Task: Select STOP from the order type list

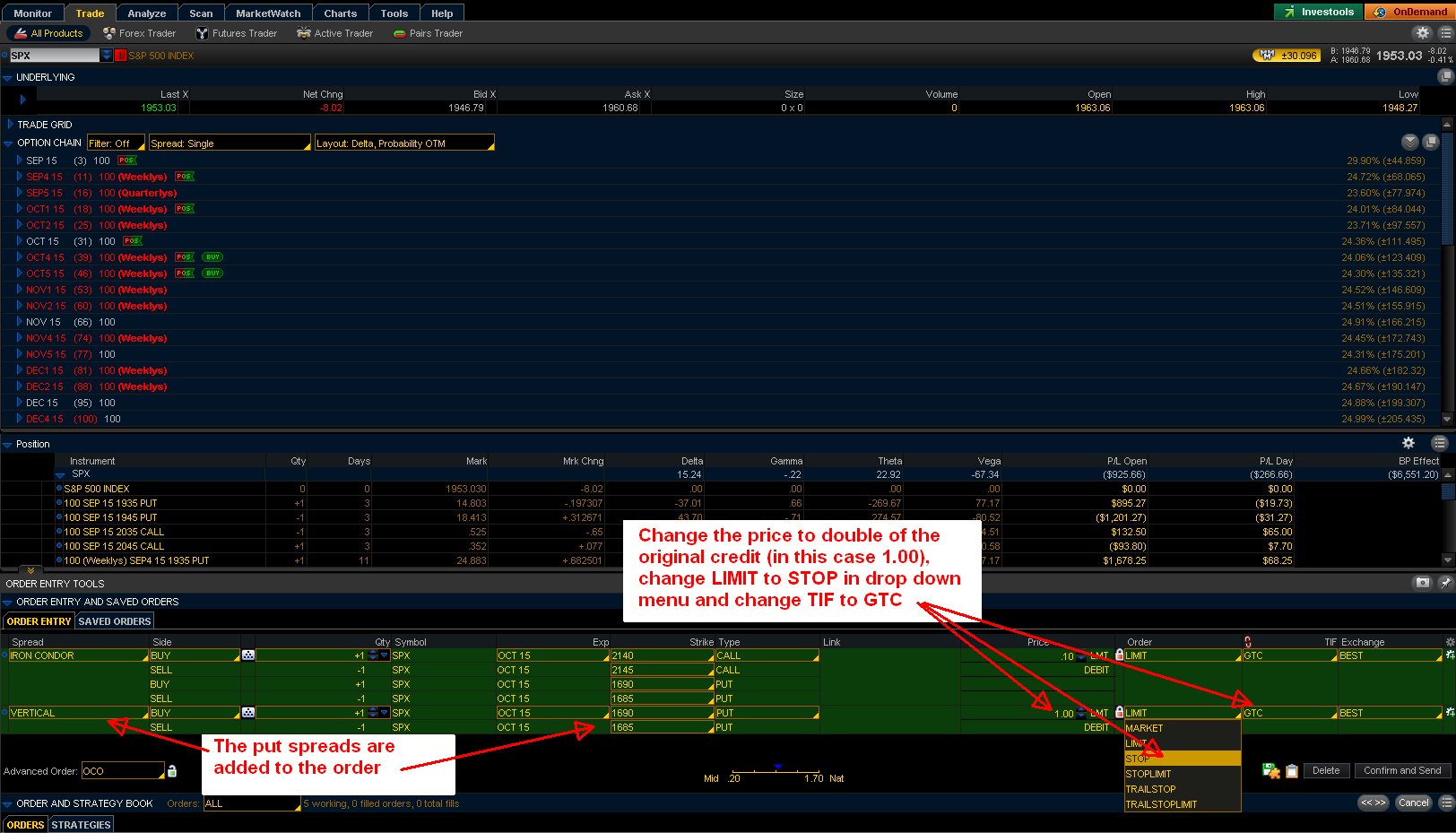Action: point(1183,759)
